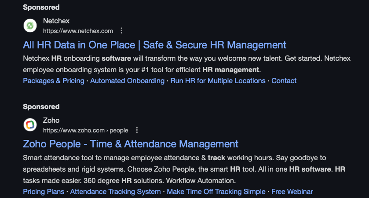Click the Zoho logo icon
This screenshot has width=369, height=198.
(x=30, y=125)
